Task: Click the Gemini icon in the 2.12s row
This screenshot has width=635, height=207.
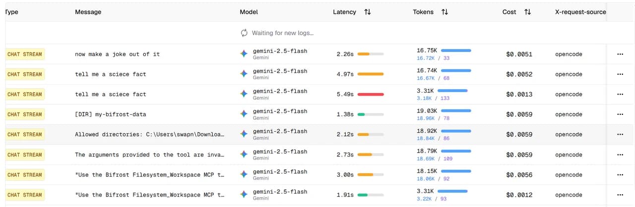Action: coord(244,134)
